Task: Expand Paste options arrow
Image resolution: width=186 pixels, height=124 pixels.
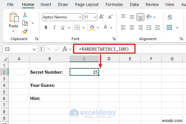Action: coord(13,31)
